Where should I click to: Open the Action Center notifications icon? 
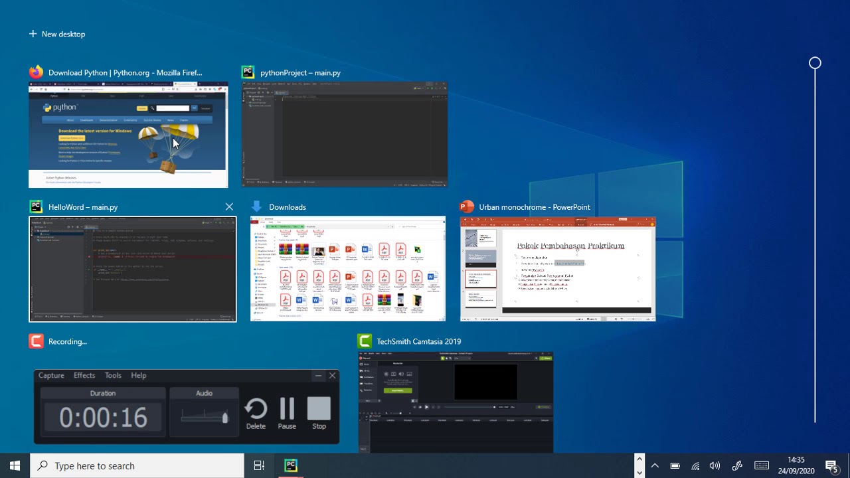point(833,465)
